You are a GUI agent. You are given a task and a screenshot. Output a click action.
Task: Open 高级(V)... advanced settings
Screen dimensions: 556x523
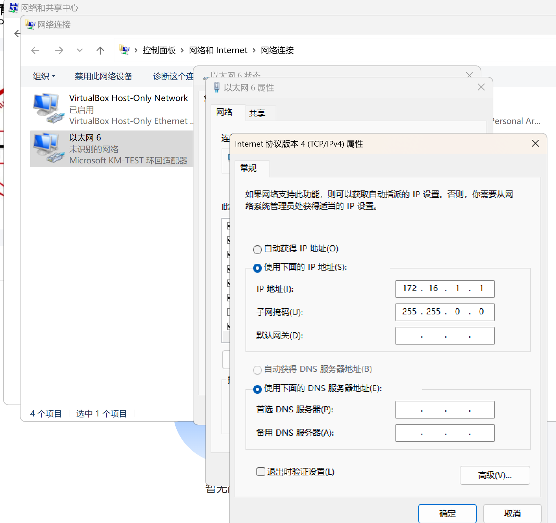[x=495, y=475]
